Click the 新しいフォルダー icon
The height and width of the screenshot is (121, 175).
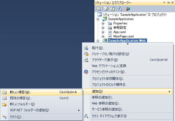4,104
